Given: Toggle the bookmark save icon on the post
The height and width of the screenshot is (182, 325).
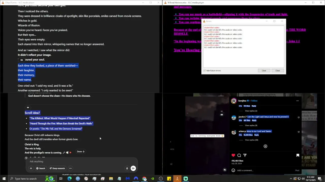Looking at the screenshot, I should (x=298, y=155).
